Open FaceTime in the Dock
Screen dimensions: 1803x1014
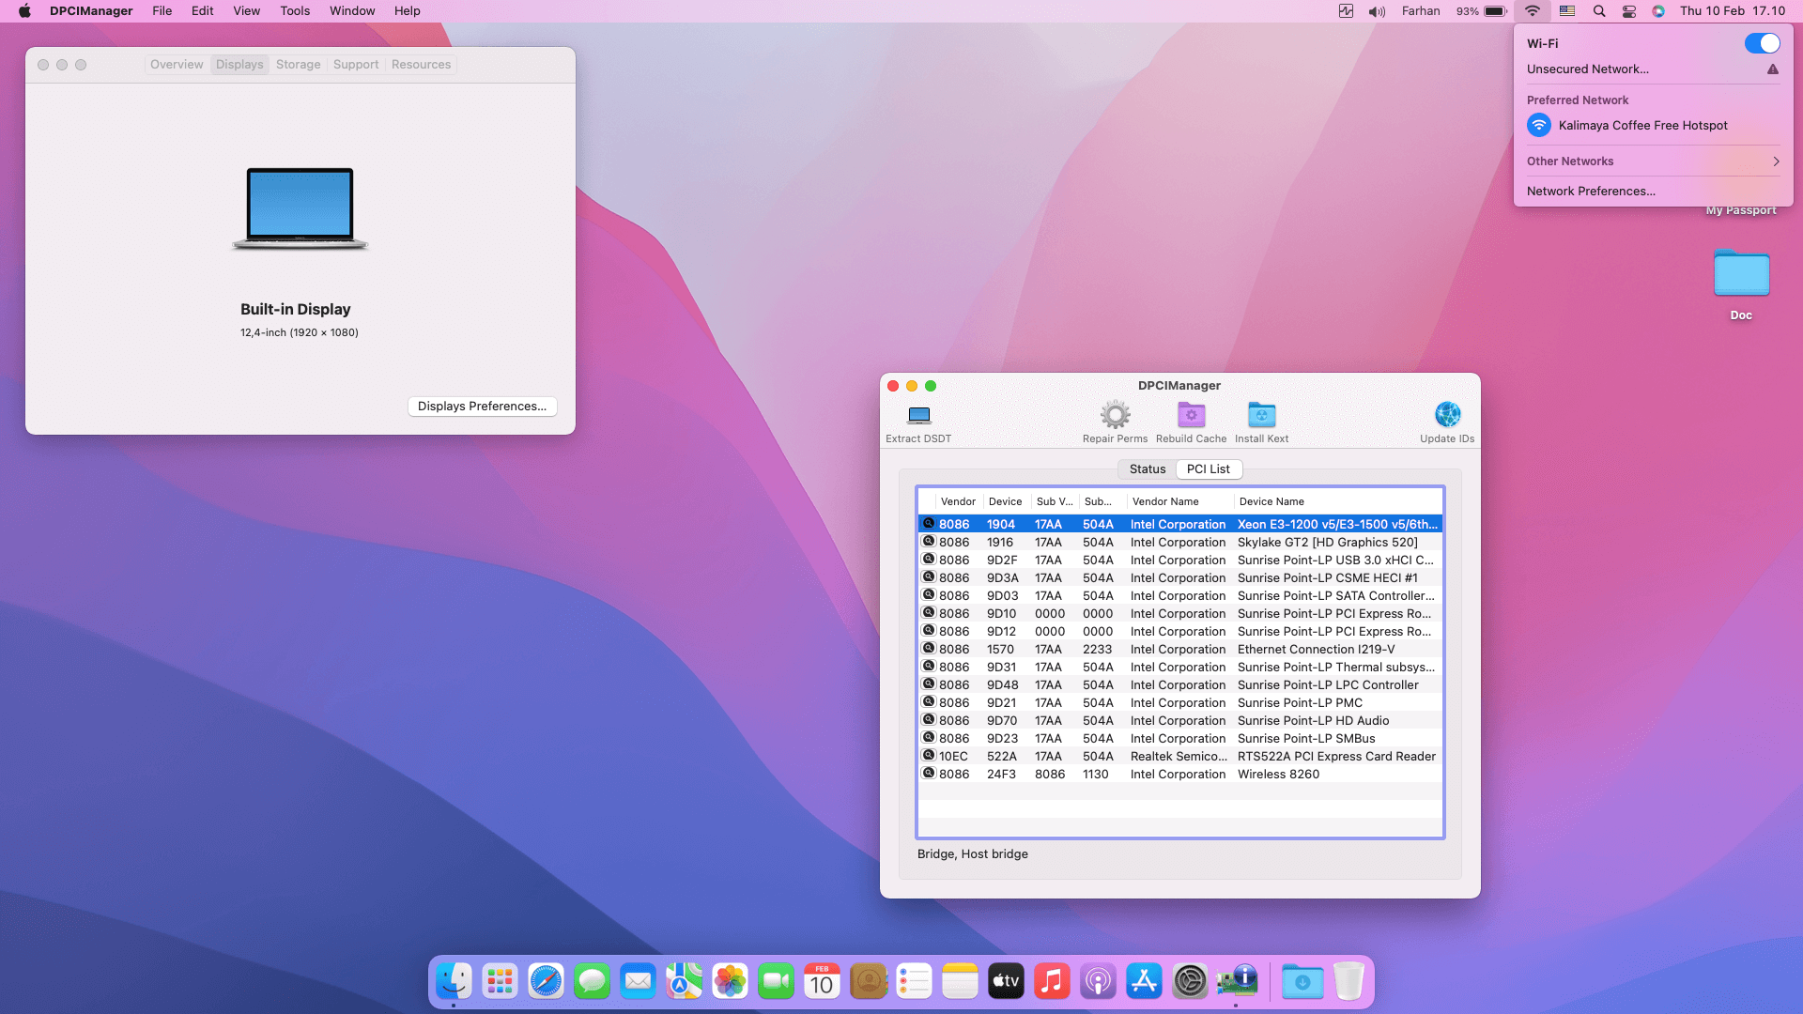[x=776, y=981]
